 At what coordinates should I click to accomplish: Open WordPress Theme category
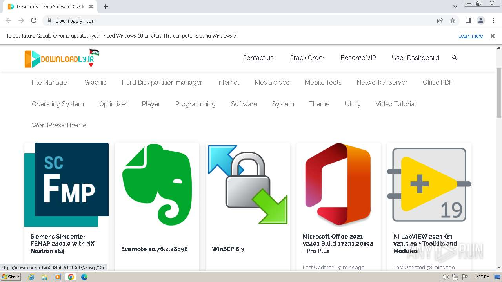[x=59, y=125]
